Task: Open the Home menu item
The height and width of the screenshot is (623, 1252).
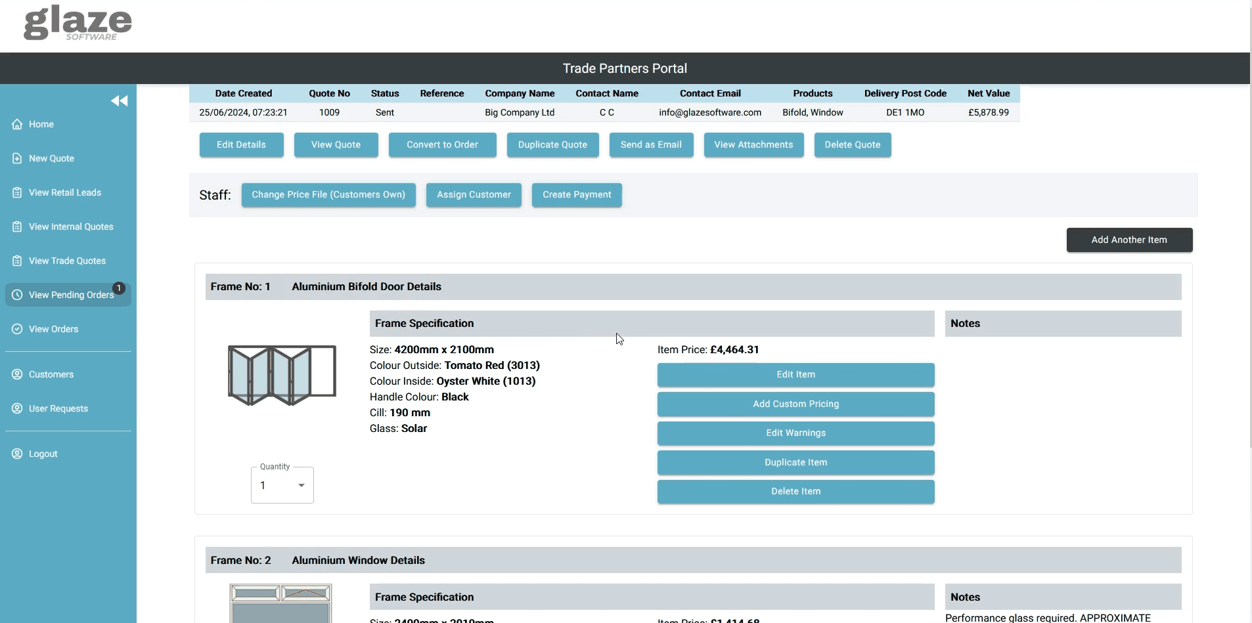Action: (68, 124)
